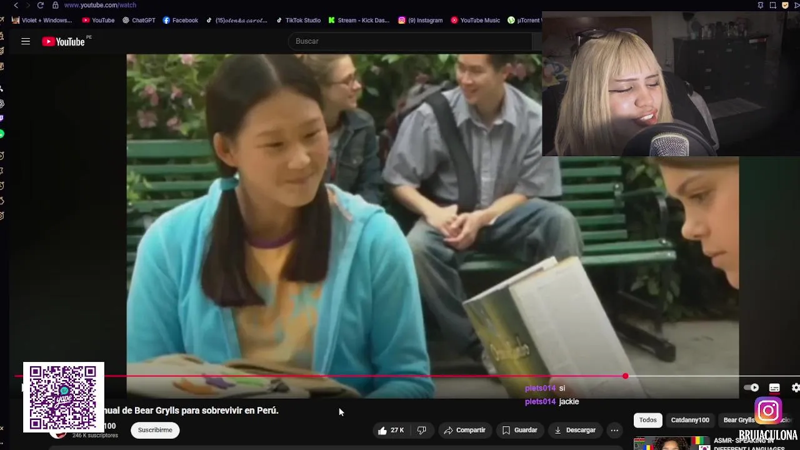The image size is (800, 450).
Task: Open the ASMR Speaking in Different Languages thumbnail
Action: coord(672,443)
